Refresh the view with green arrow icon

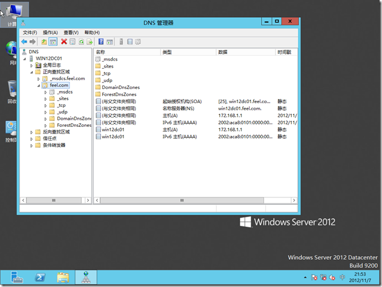tap(81, 42)
